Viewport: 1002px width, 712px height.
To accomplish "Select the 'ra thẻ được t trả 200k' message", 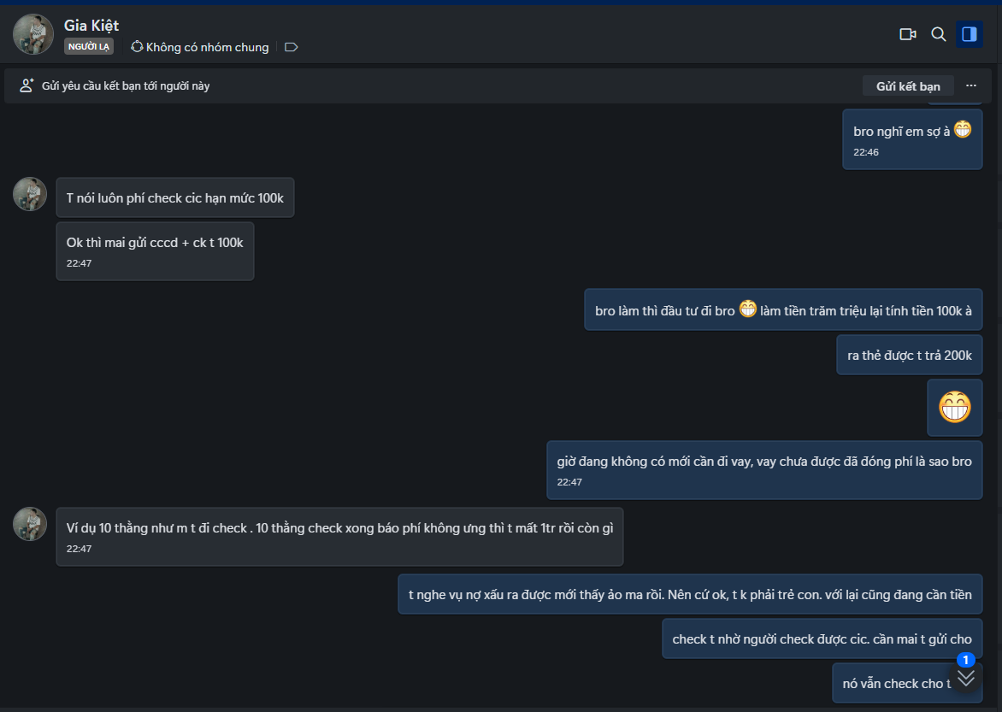I will pyautogui.click(x=909, y=355).
